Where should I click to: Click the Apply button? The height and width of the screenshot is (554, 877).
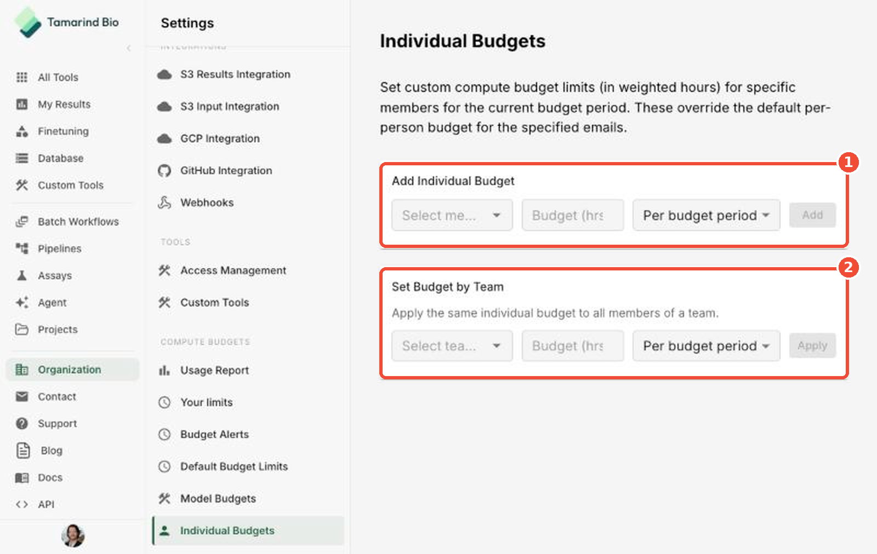click(812, 346)
